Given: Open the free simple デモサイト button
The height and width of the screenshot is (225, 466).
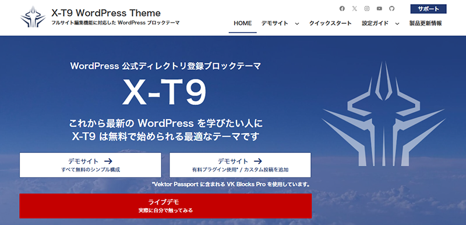Looking at the screenshot, I should pos(91,165).
